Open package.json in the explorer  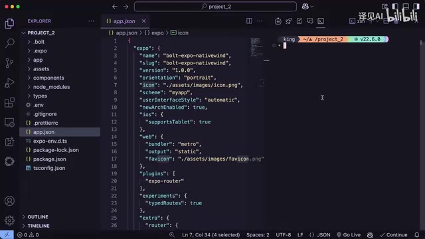pos(50,159)
